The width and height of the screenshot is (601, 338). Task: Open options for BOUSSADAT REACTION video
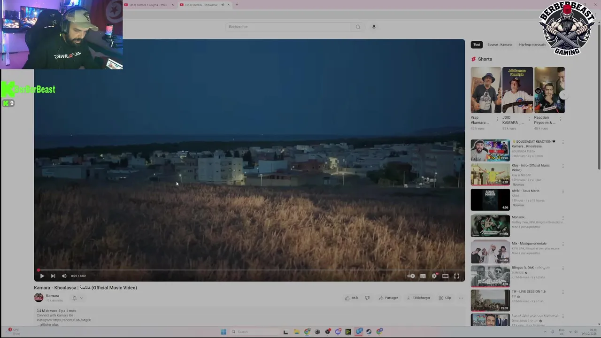pos(563,142)
